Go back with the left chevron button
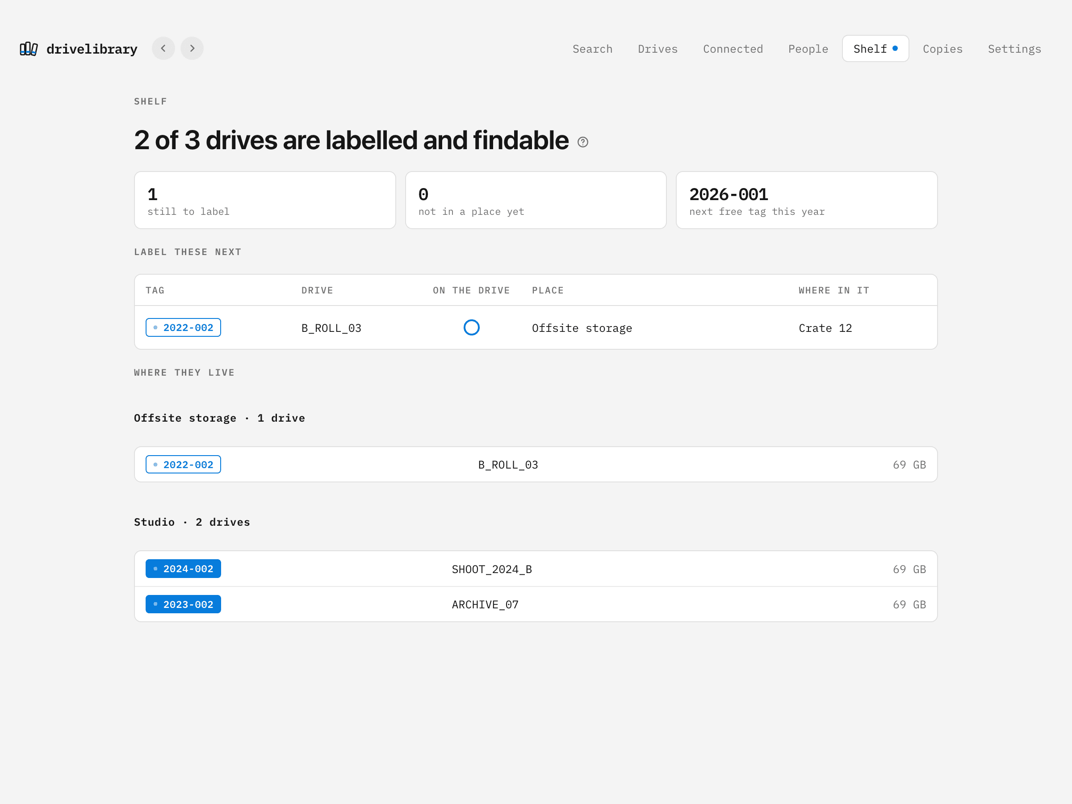This screenshot has height=804, width=1072. (163, 48)
